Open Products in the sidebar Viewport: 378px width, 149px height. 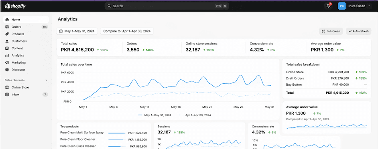click(26, 34)
